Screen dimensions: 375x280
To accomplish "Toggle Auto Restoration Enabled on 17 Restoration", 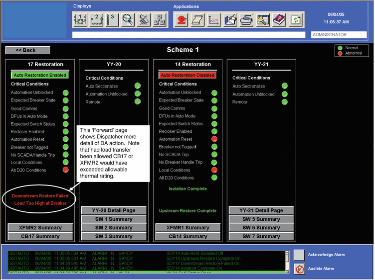I will pos(39,75).
